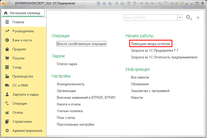
Task: Open План счетов link
Action: [x=66, y=118]
